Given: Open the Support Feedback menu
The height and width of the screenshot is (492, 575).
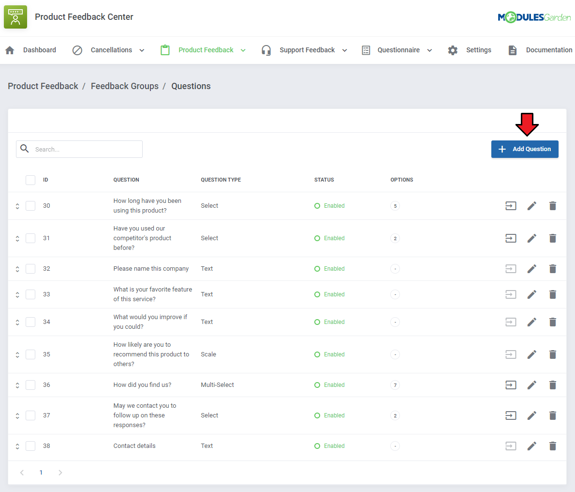Looking at the screenshot, I should point(307,50).
